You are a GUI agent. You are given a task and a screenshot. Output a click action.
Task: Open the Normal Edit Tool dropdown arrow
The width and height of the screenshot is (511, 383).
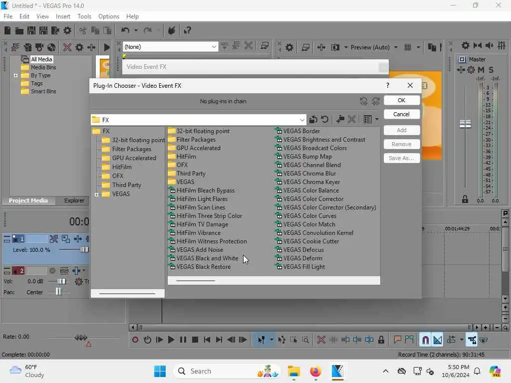coord(271,340)
